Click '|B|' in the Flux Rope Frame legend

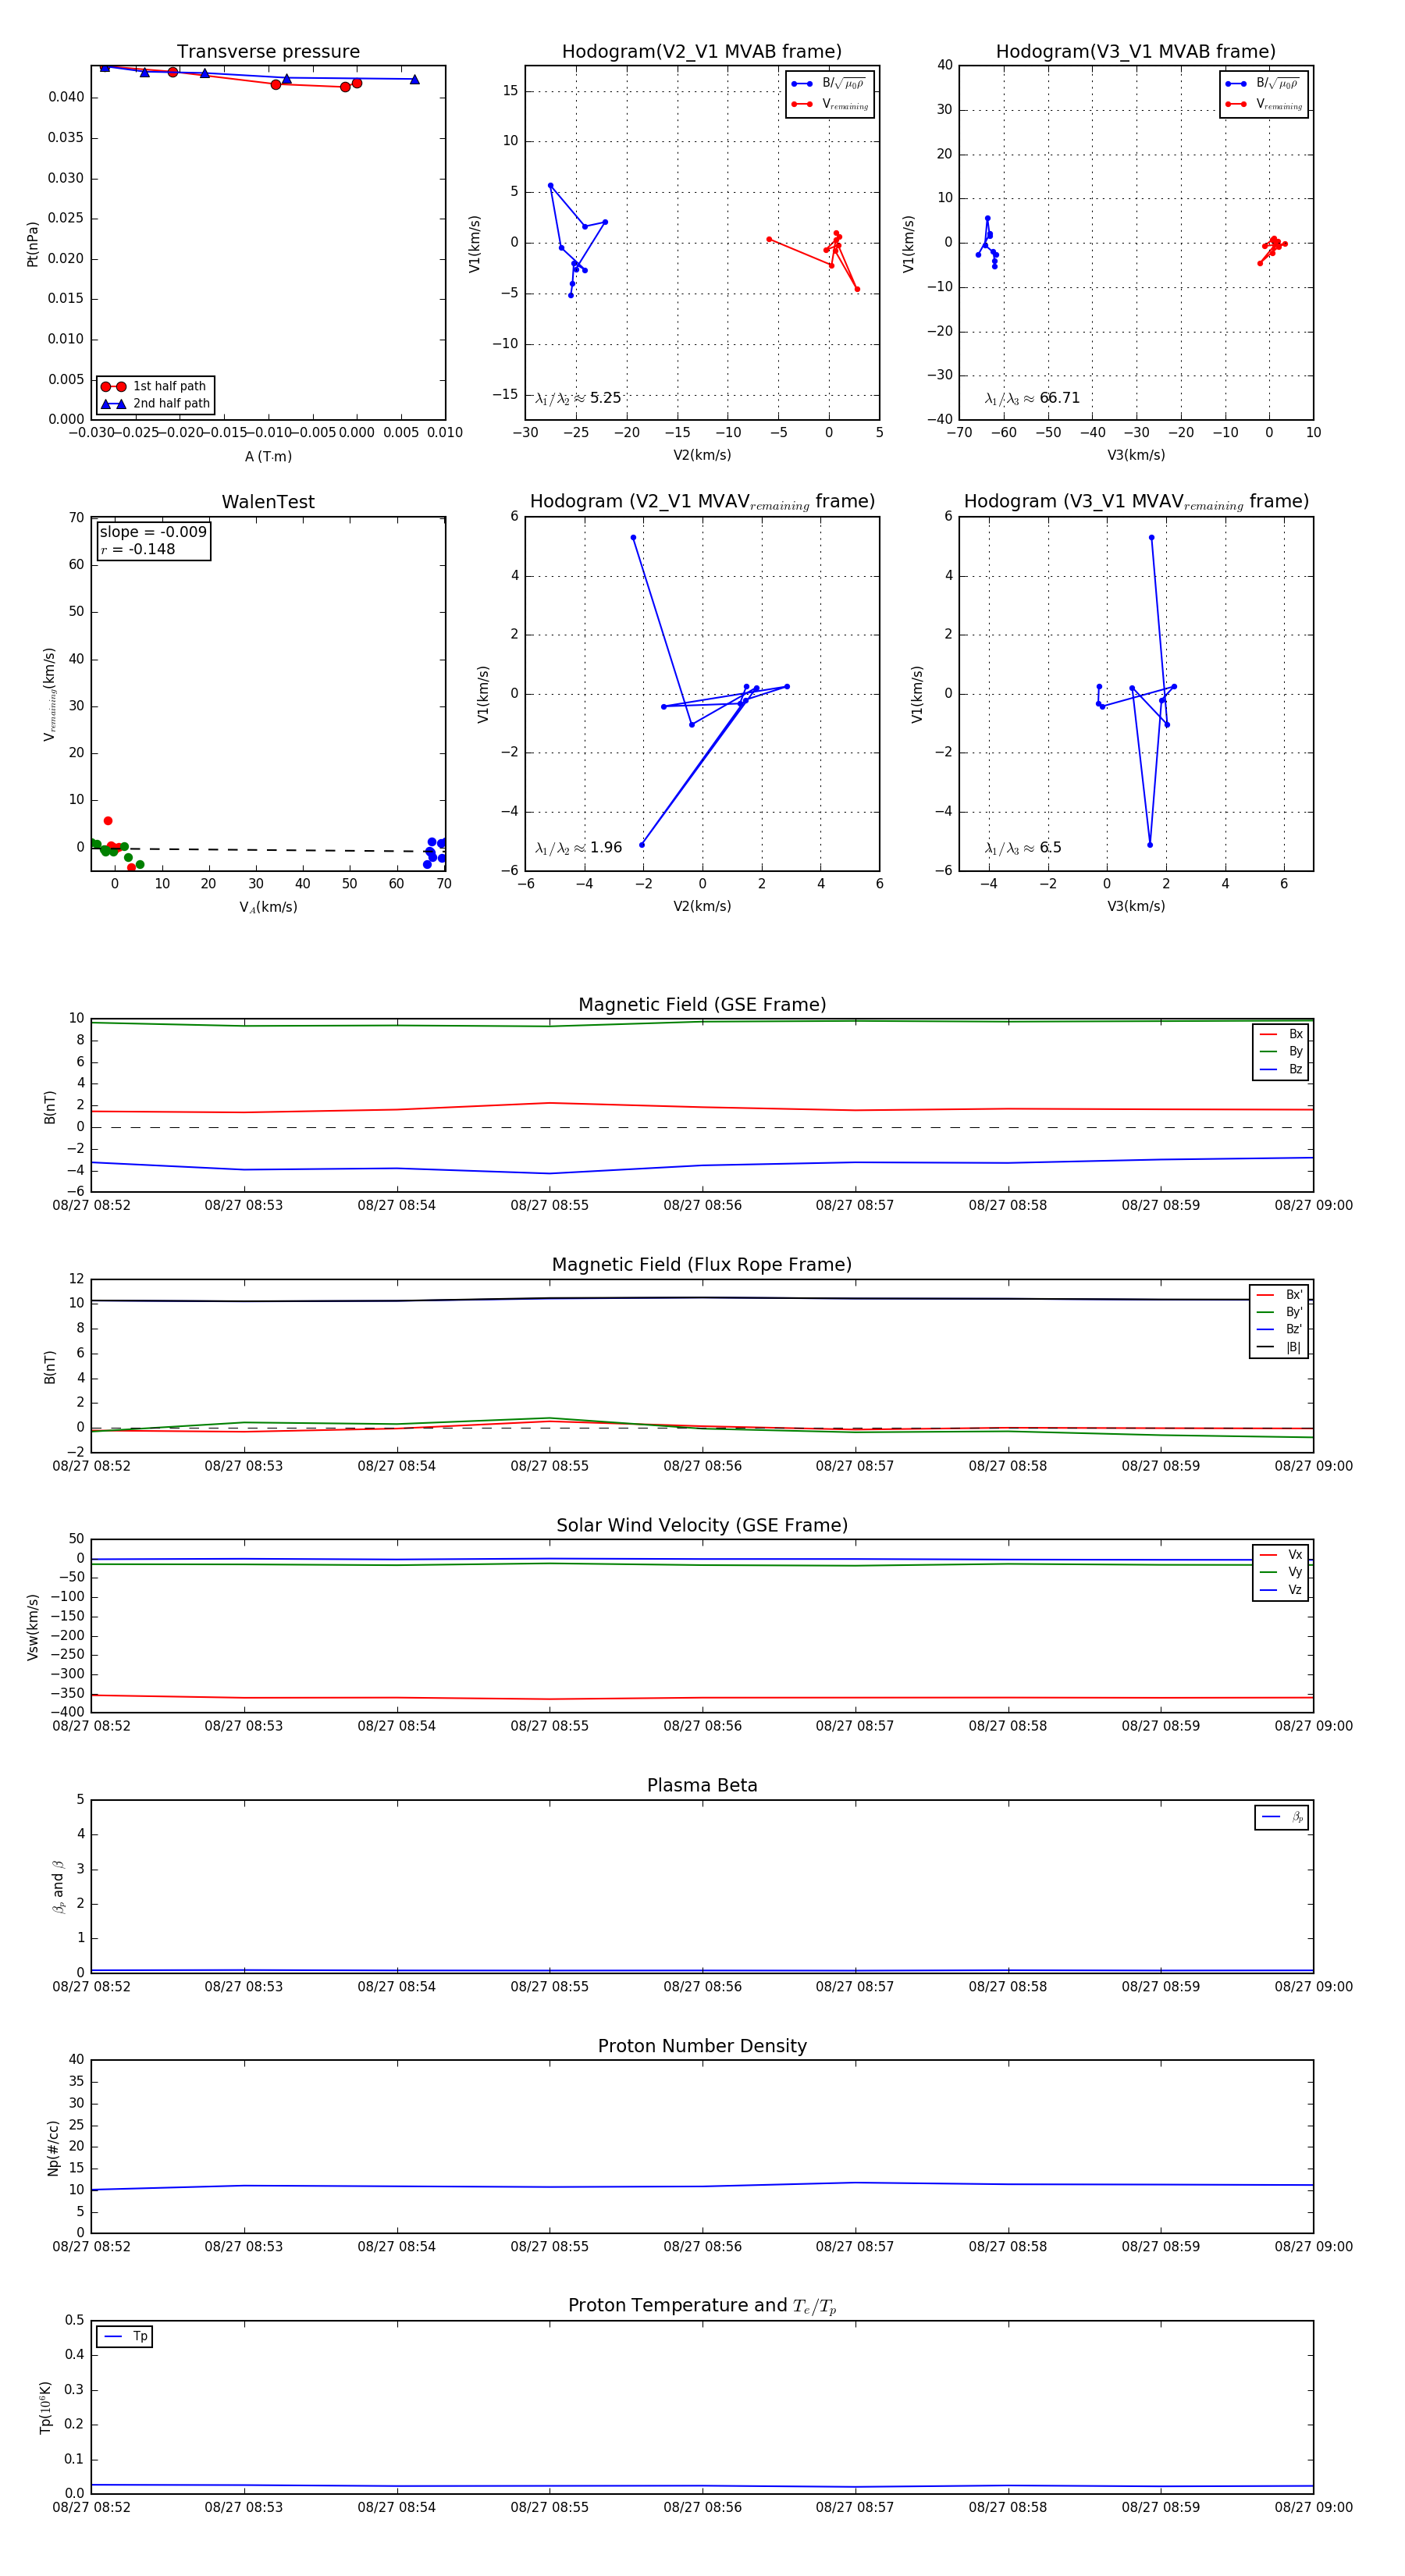[1294, 1347]
